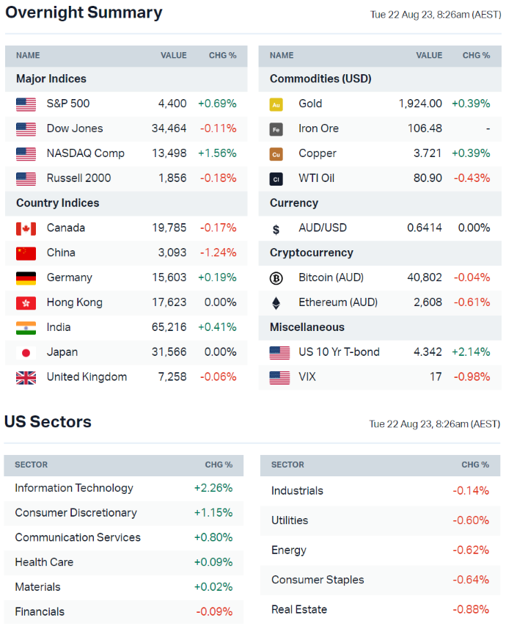Screen dimensions: 506x626
Task: Click the Ethereum diamond icon
Action: pyautogui.click(x=276, y=303)
